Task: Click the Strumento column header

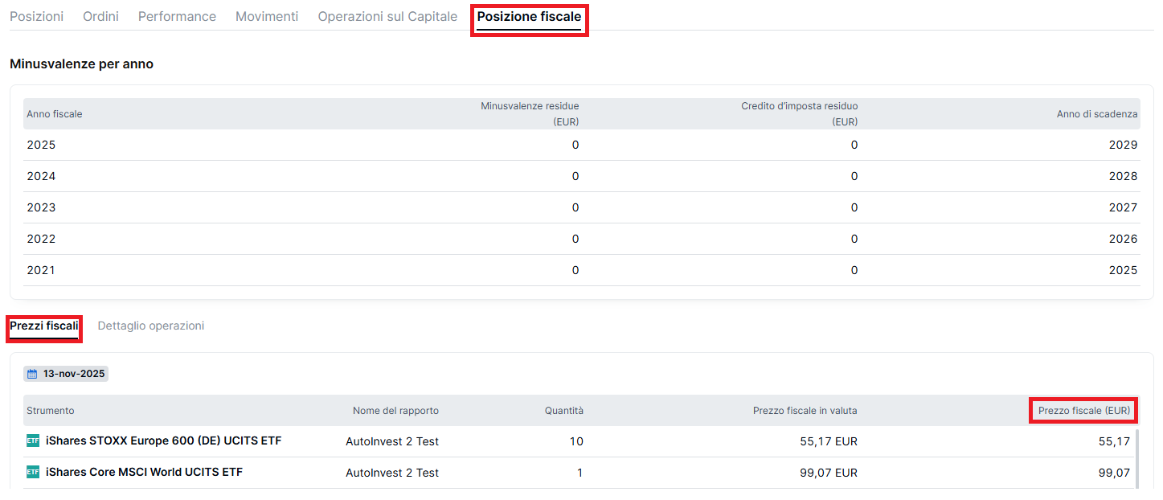Action: coord(50,411)
